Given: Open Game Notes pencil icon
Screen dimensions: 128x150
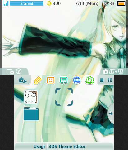Looking at the screenshot, I should pyautogui.click(x=38, y=80).
